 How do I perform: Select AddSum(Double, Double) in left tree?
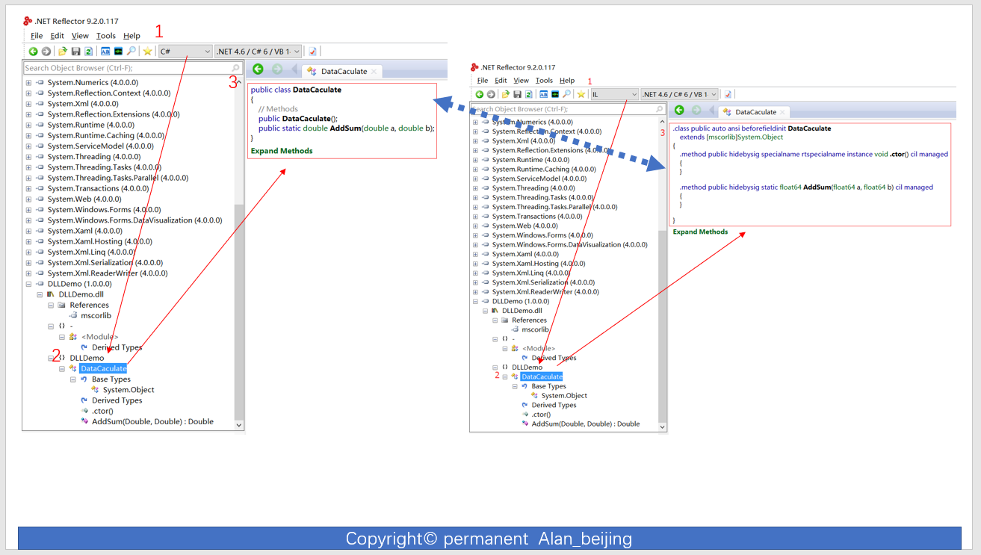pos(152,421)
